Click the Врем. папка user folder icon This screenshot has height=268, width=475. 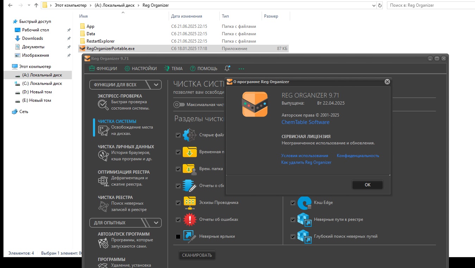(189, 169)
